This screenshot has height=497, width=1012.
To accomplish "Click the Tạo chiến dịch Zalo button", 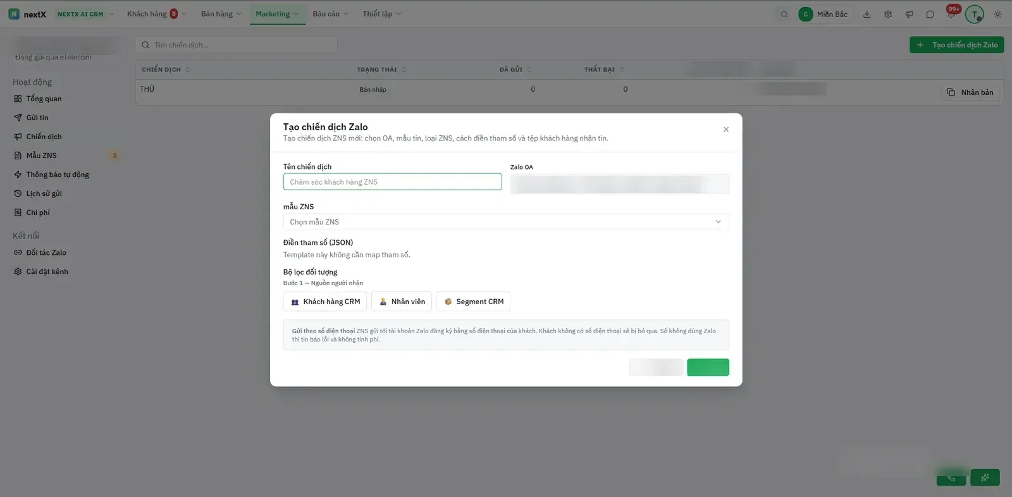I will [956, 45].
